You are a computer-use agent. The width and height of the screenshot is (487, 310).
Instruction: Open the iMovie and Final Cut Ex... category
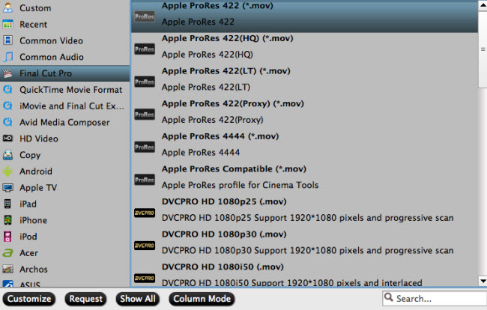[65, 106]
